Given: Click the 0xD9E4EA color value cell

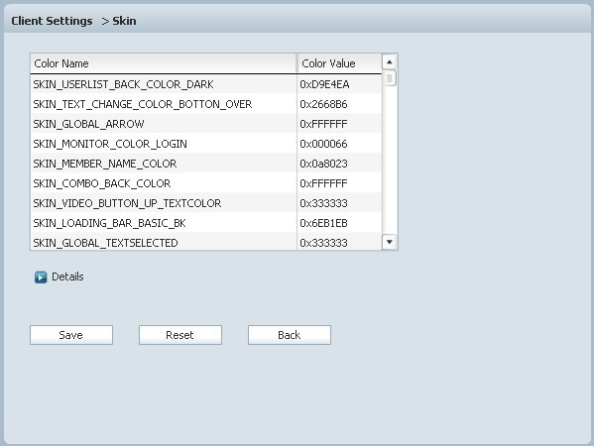Looking at the screenshot, I should point(339,84).
